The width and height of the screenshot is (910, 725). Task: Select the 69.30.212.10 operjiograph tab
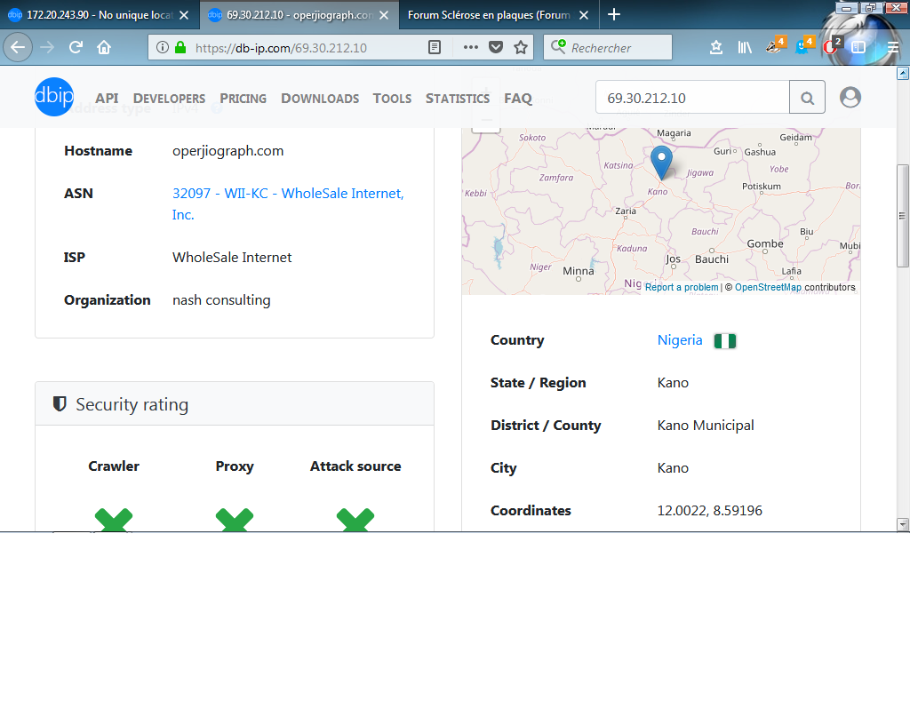(x=299, y=15)
